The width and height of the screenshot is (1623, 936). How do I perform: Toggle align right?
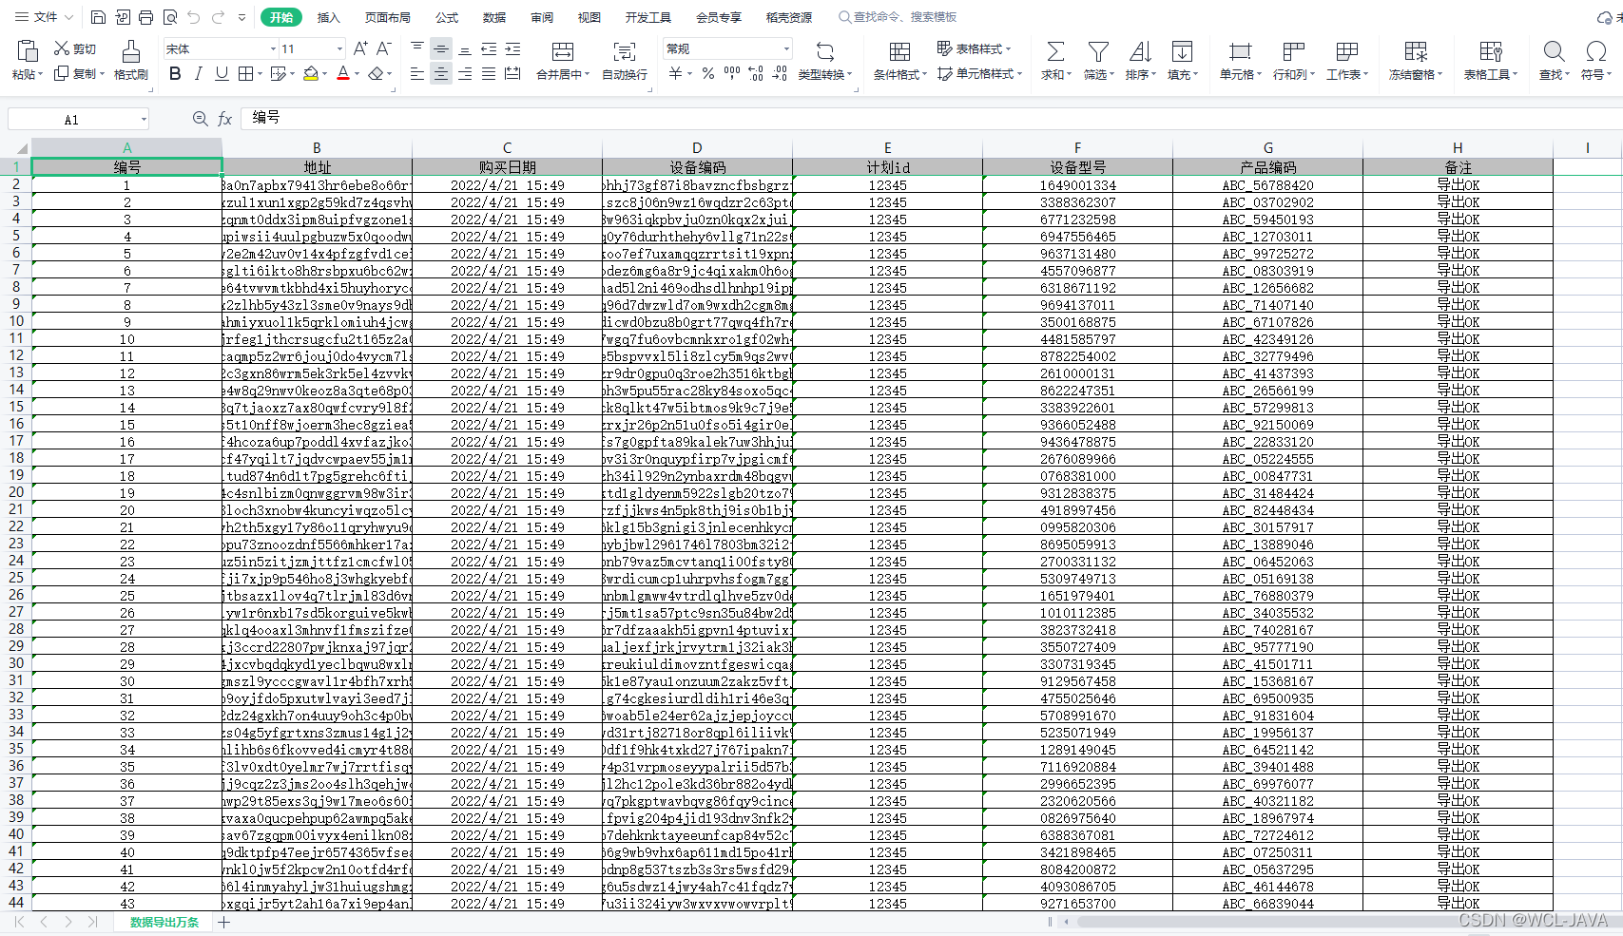click(465, 73)
